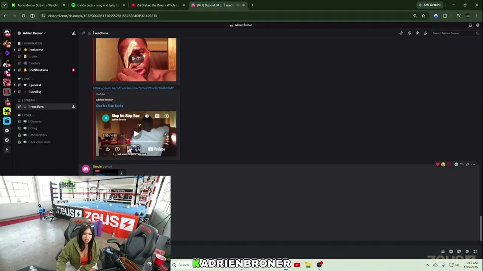Open settings gear on YouTube embed

click(x=167, y=116)
